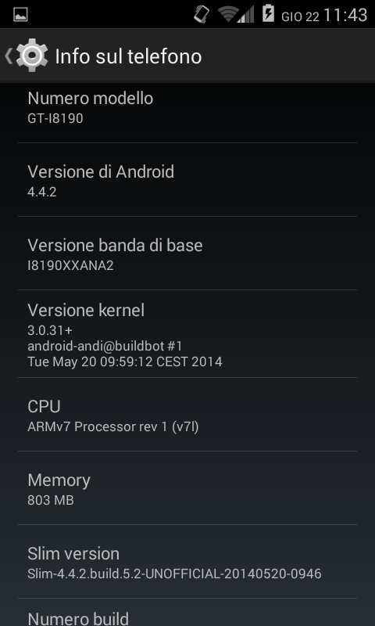Image resolution: width=375 pixels, height=626 pixels.
Task: Tap the charging battery icon
Action: pos(268,13)
